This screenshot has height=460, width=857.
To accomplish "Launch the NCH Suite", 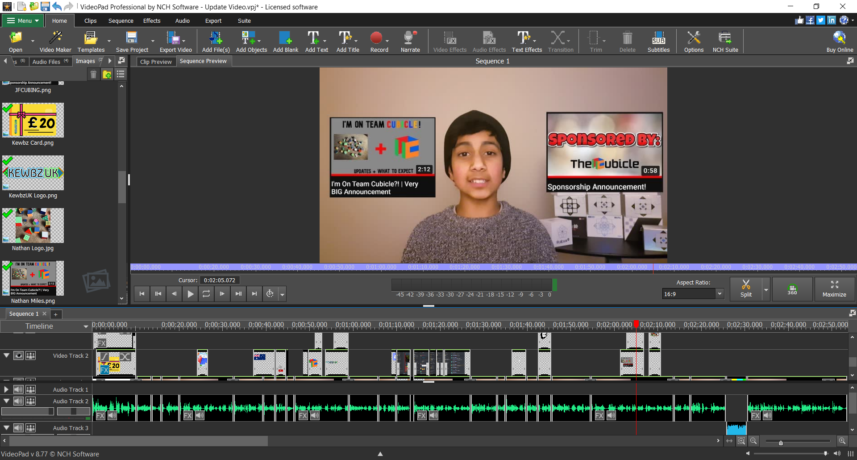I will pyautogui.click(x=725, y=42).
